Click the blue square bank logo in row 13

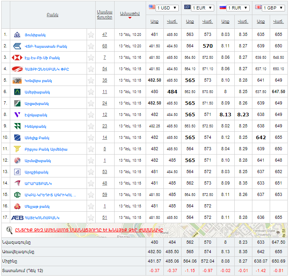pos(17,172)
